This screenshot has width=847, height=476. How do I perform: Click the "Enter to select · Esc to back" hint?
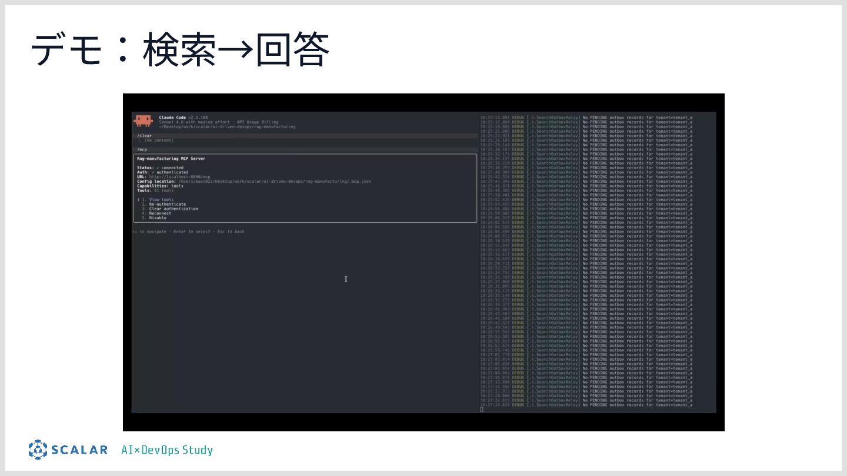pyautogui.click(x=209, y=232)
